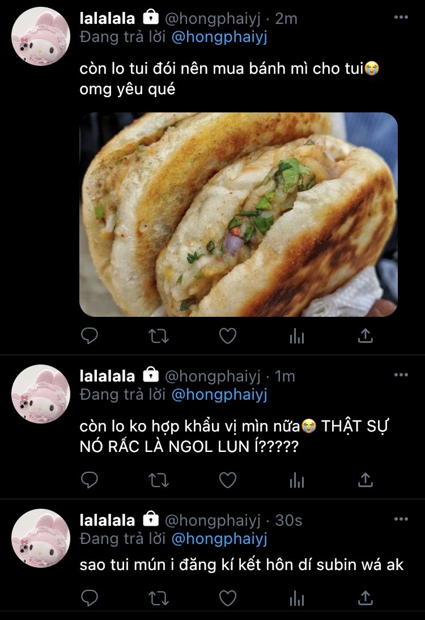Like the tweet with the sandwich photo
The height and width of the screenshot is (620, 425).
click(228, 336)
